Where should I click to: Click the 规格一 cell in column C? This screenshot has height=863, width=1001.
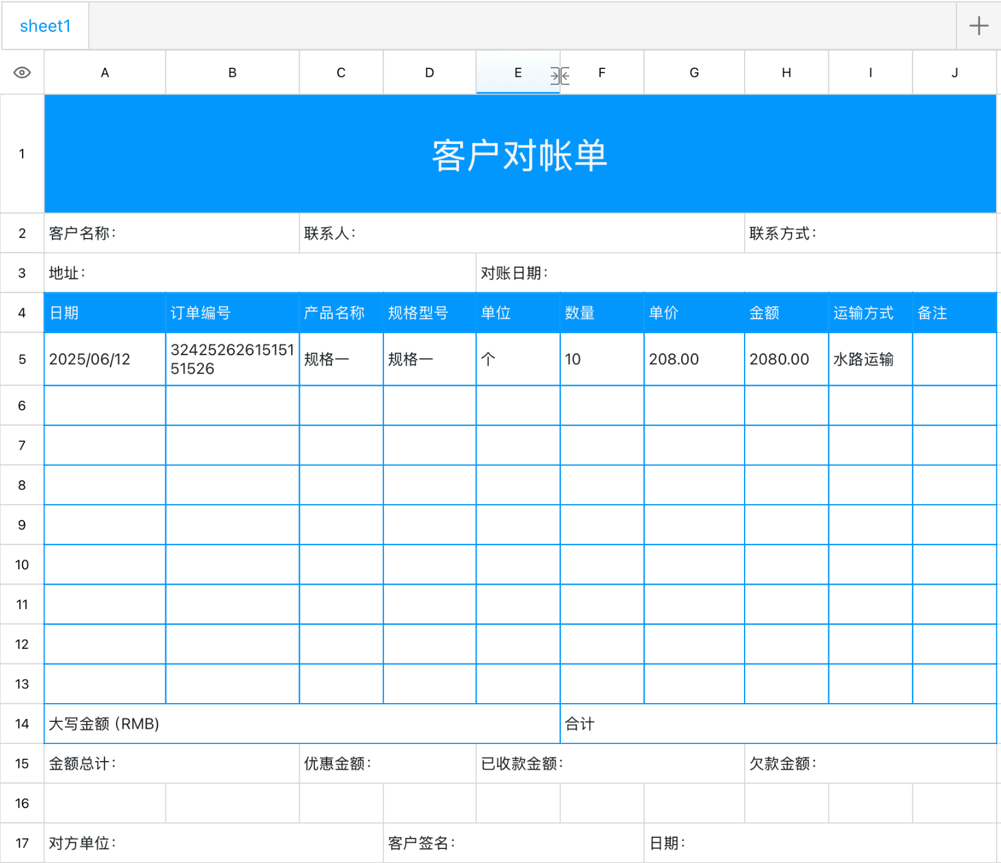pyautogui.click(x=341, y=359)
